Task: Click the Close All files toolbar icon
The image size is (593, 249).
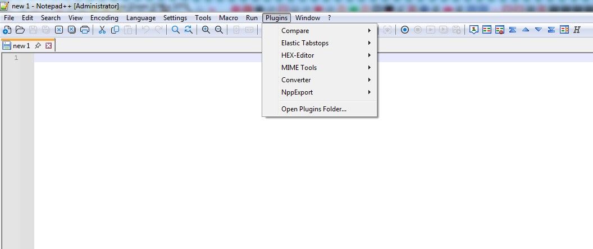Action: (72, 30)
